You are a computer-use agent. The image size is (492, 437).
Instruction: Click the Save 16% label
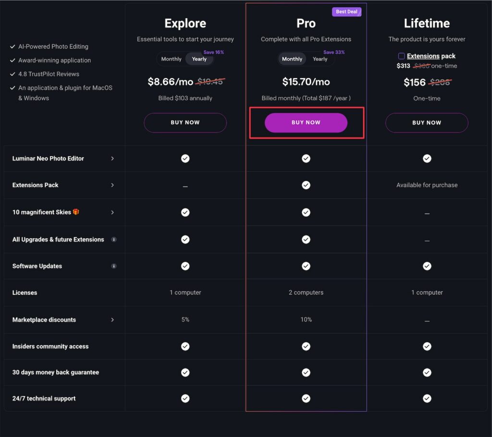click(x=214, y=52)
